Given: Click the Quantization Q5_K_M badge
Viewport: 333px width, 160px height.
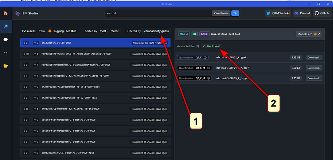Looking at the screenshot, I should [194, 78].
